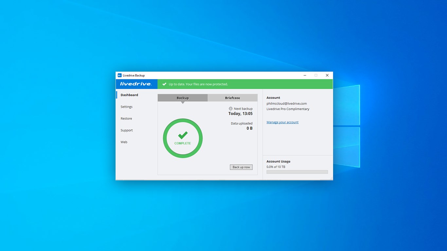
Task: Click the Up to date status message
Action: (198, 84)
